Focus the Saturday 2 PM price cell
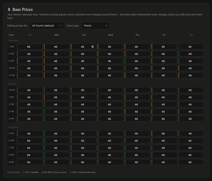Image resolution: width=212 pixels, height=181 pixels. (x=191, y=104)
